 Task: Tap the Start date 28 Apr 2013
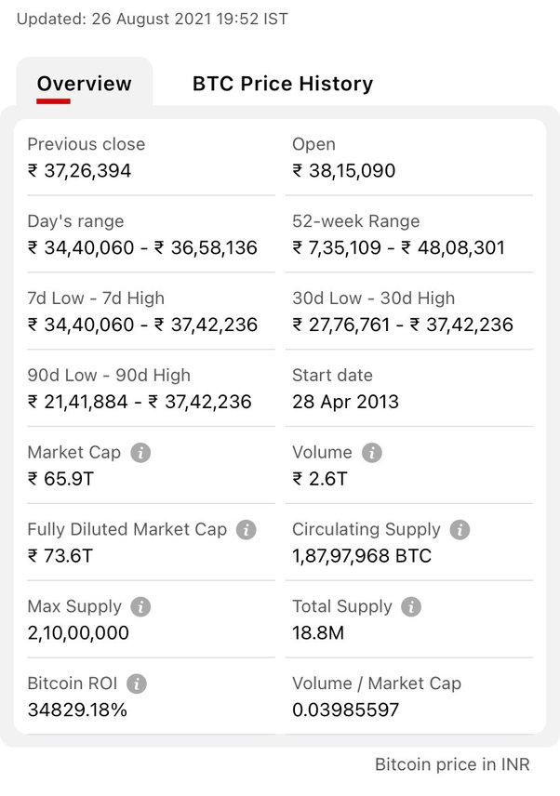point(345,402)
